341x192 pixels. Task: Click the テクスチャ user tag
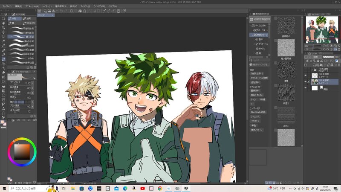(x=255, y=121)
